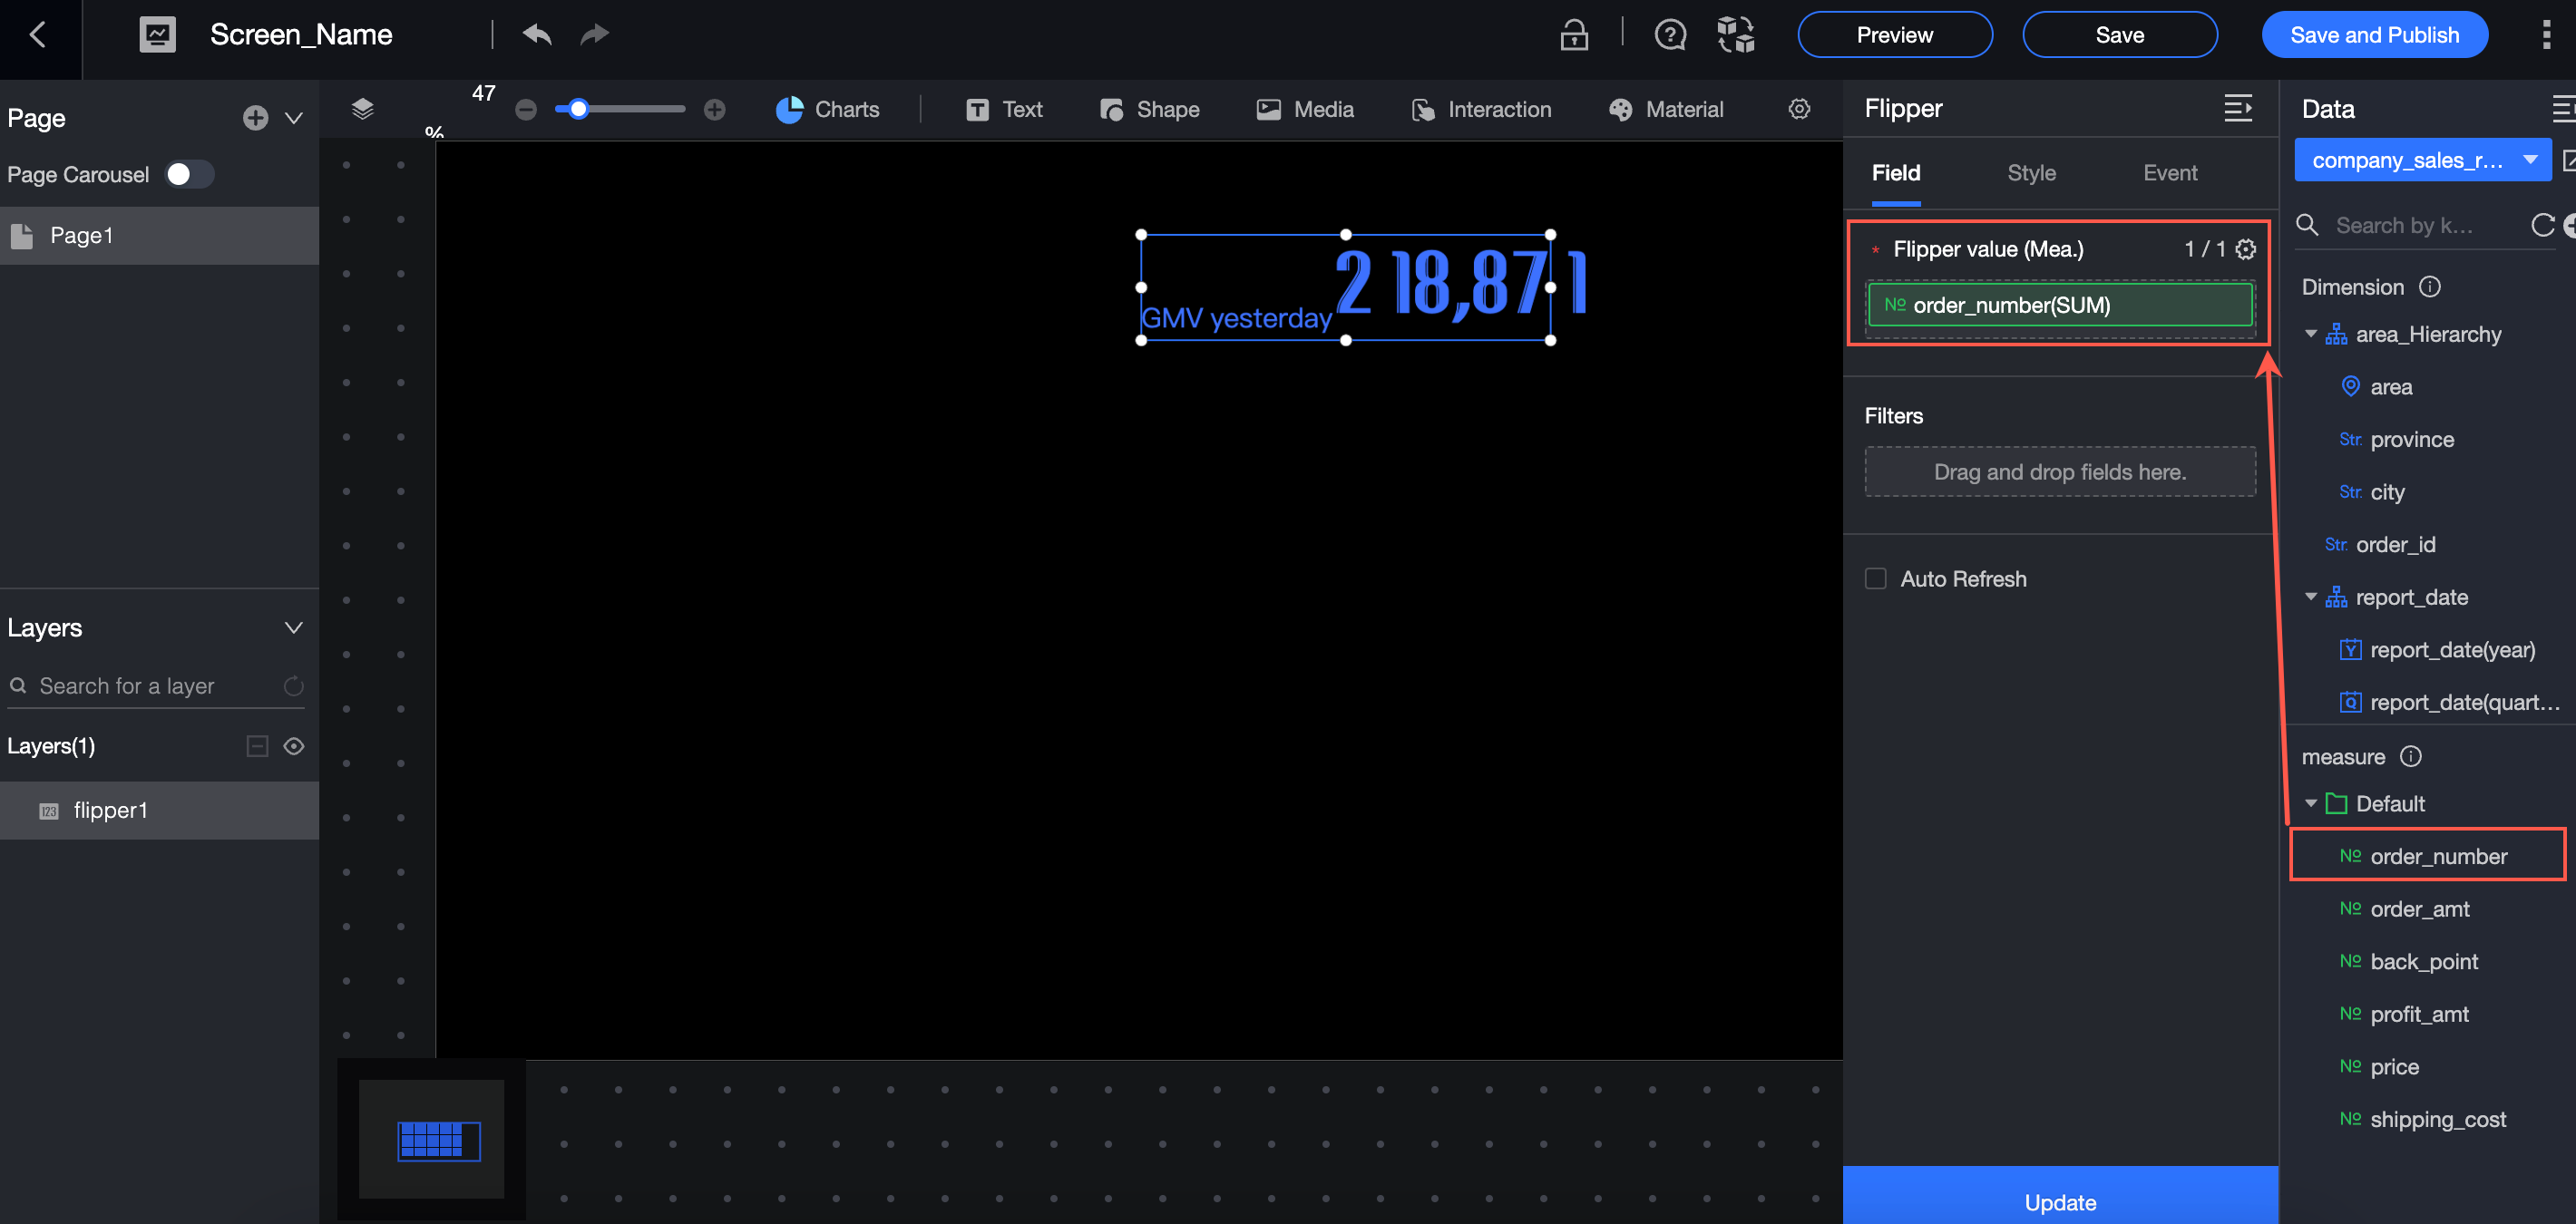Click the Save and Publish button
2576x1224 pixels.
2374,35
